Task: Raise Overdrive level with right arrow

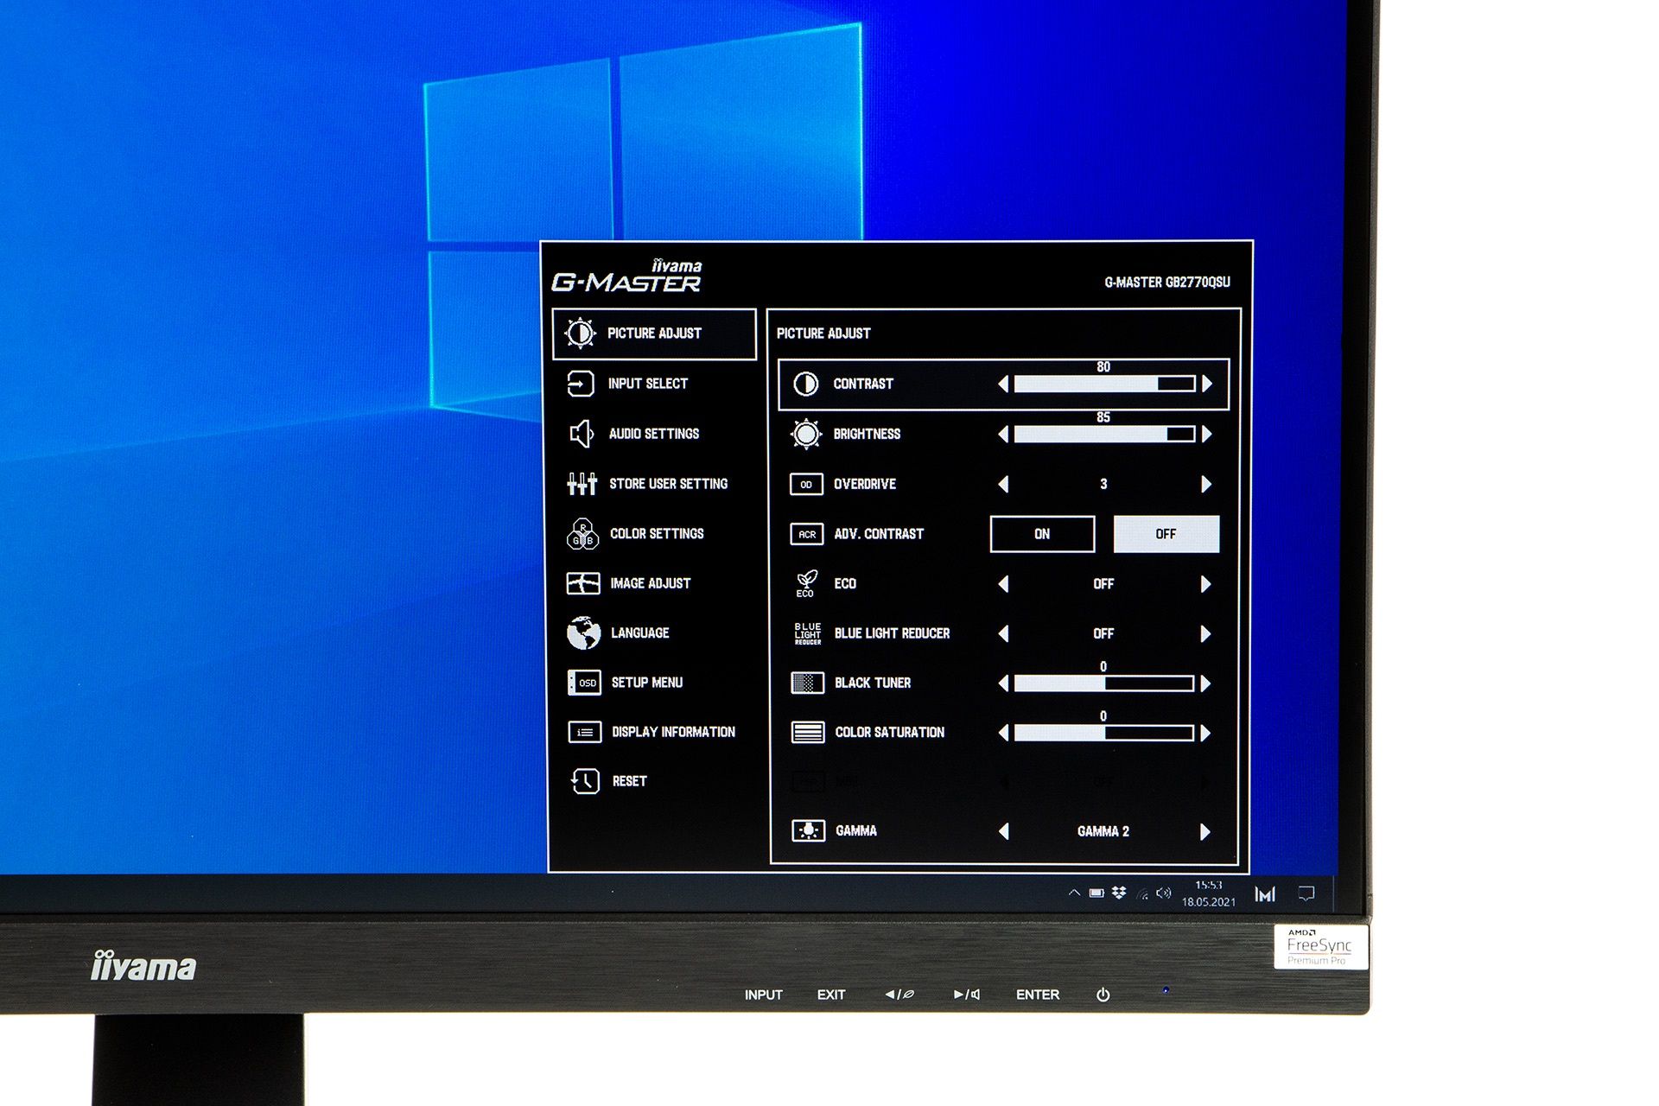Action: (x=1207, y=484)
